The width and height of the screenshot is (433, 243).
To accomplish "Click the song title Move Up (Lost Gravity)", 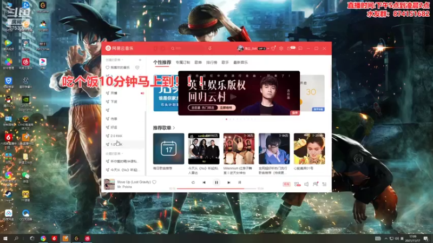I will pos(134,182).
